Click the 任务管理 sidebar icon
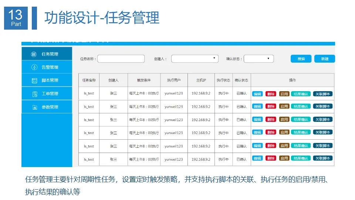This screenshot has width=355, height=200. click(x=34, y=54)
